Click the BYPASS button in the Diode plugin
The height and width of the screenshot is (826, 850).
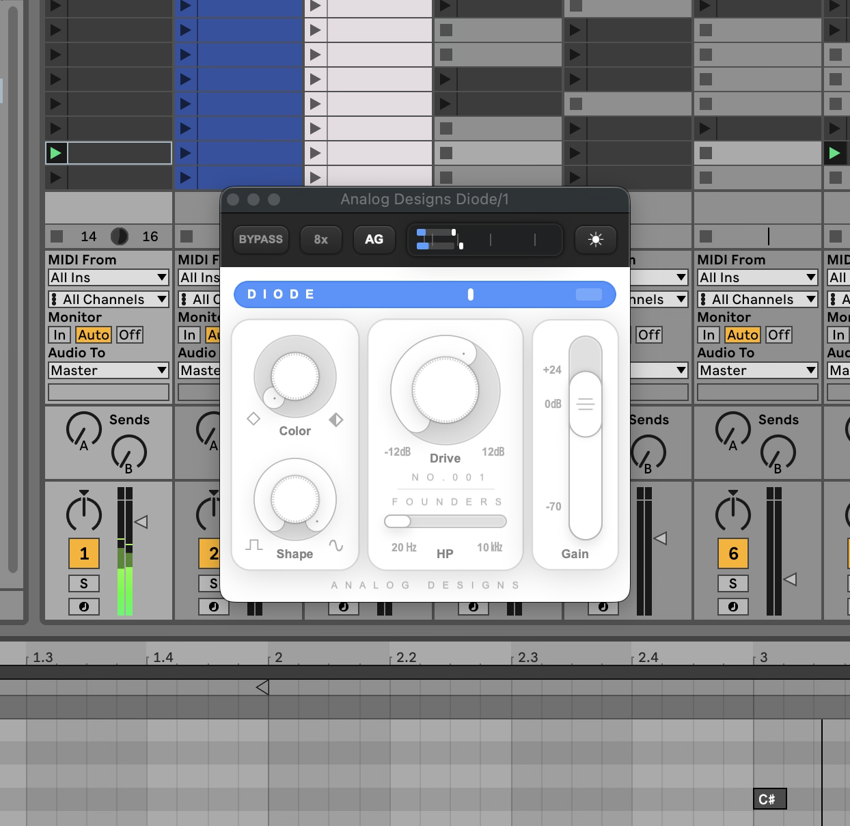(261, 240)
